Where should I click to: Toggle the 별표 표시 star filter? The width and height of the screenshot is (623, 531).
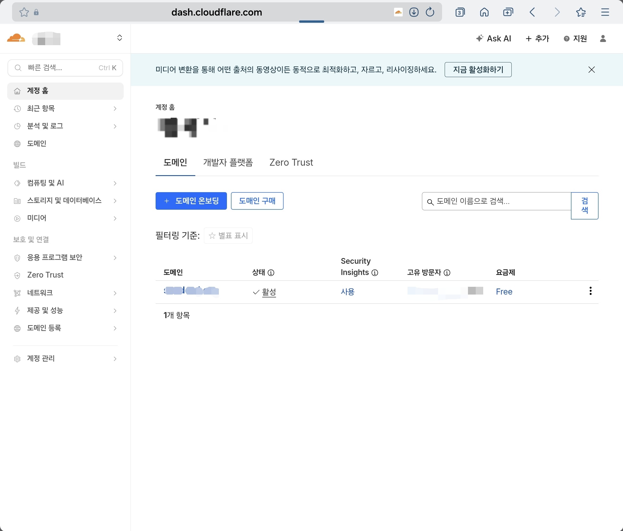(x=228, y=236)
